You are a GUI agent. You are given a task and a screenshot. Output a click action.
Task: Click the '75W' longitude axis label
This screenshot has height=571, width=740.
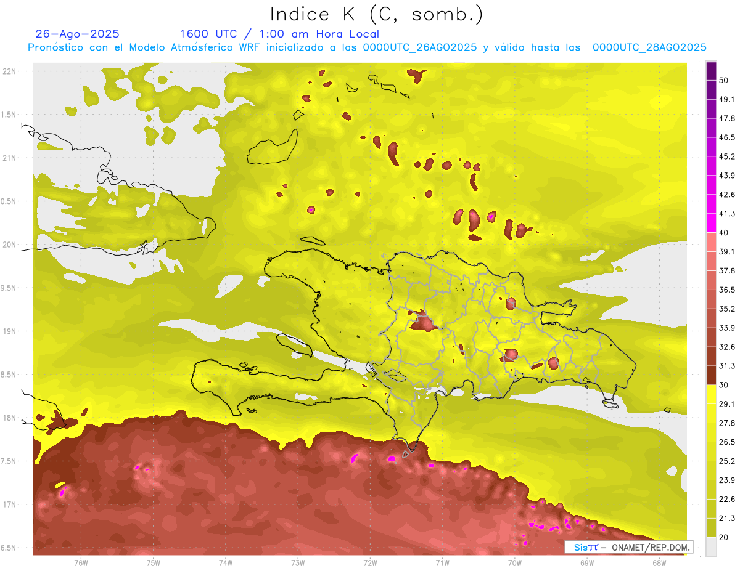click(154, 563)
